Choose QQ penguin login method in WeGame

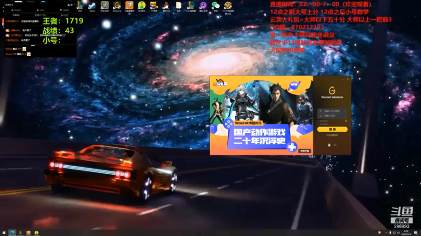329,145
